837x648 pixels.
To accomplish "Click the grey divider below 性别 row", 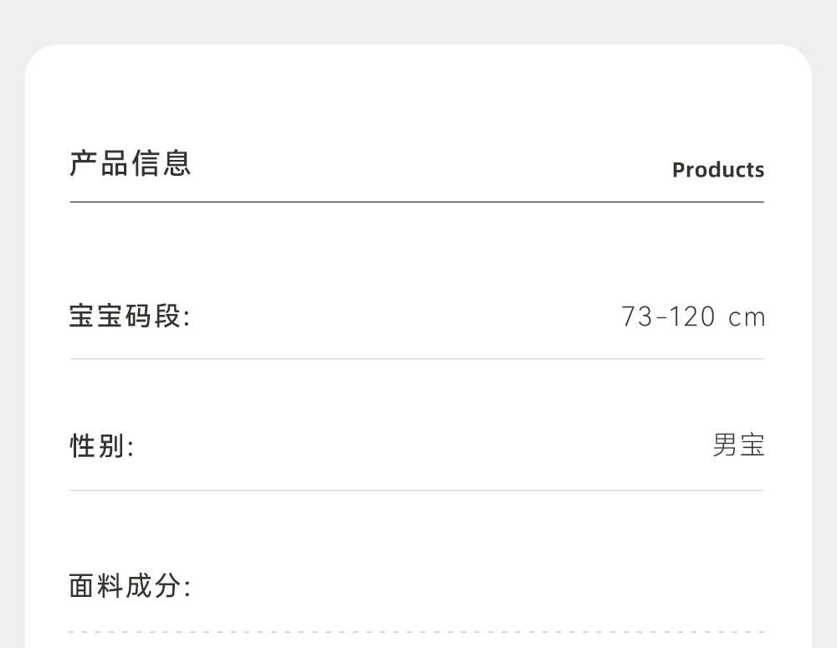I will point(417,490).
